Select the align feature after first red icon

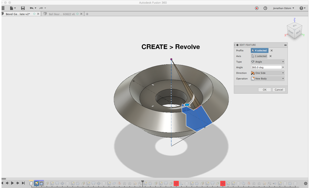coord(181,184)
